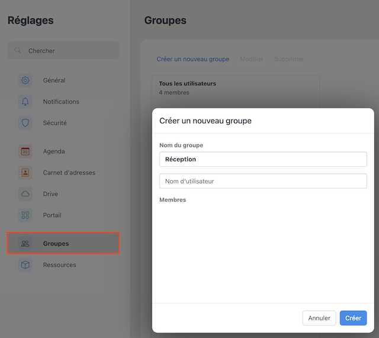Click the 4 membres text

pos(174,92)
